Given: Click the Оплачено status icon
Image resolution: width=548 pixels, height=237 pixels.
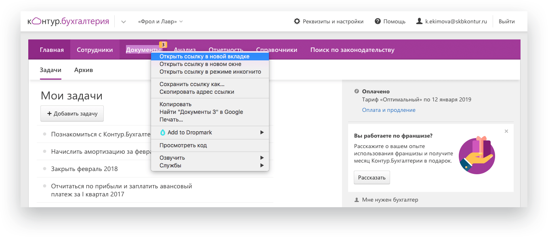Looking at the screenshot, I should click(x=357, y=91).
